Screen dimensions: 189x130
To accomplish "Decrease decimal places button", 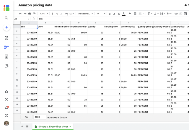I will coord(61,14).
